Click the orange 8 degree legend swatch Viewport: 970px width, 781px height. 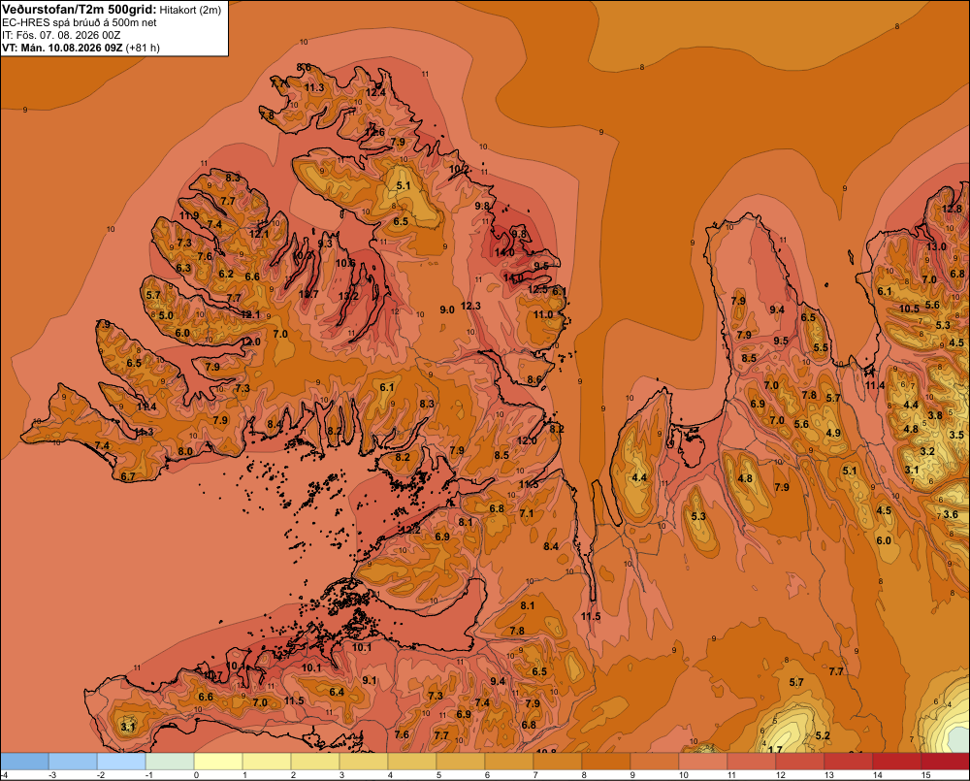click(606, 761)
